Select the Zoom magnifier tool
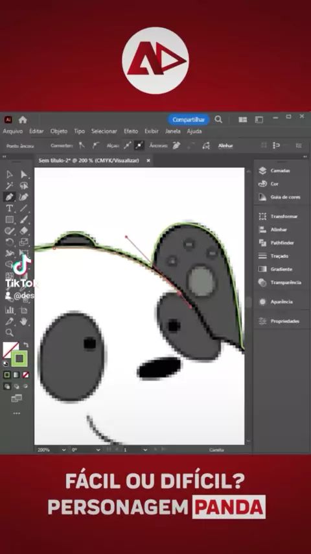Image resolution: width=311 pixels, height=554 pixels. (10, 333)
